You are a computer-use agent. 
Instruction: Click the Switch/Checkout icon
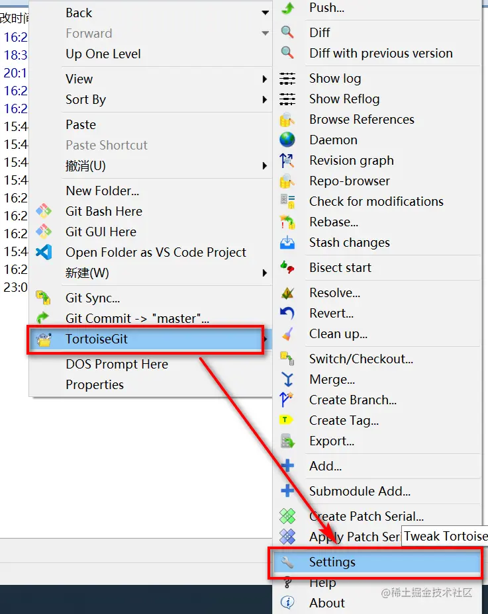287,359
